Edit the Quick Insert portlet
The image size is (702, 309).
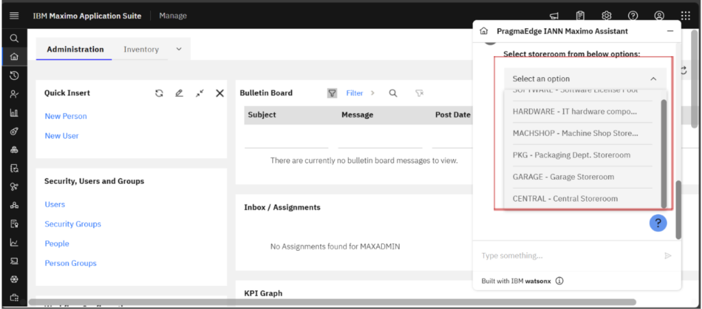pos(179,93)
